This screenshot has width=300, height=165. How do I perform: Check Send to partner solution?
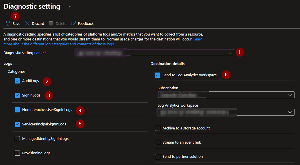158,157
